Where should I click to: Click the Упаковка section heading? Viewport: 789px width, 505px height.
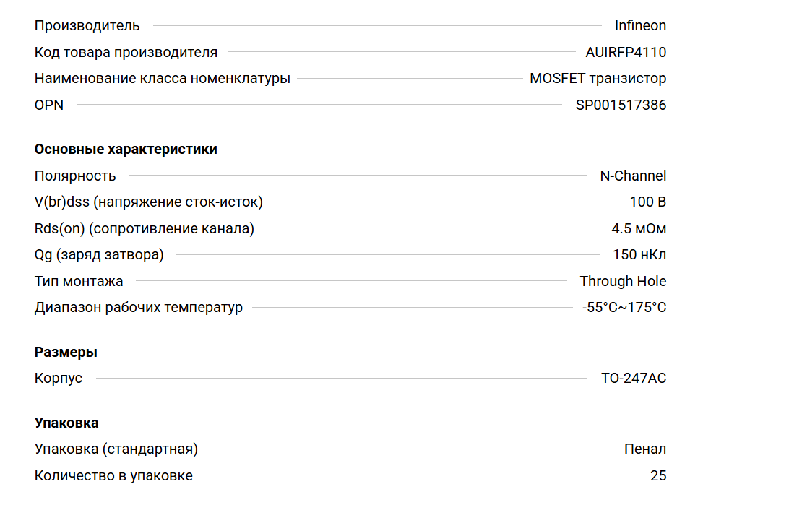pos(66,423)
